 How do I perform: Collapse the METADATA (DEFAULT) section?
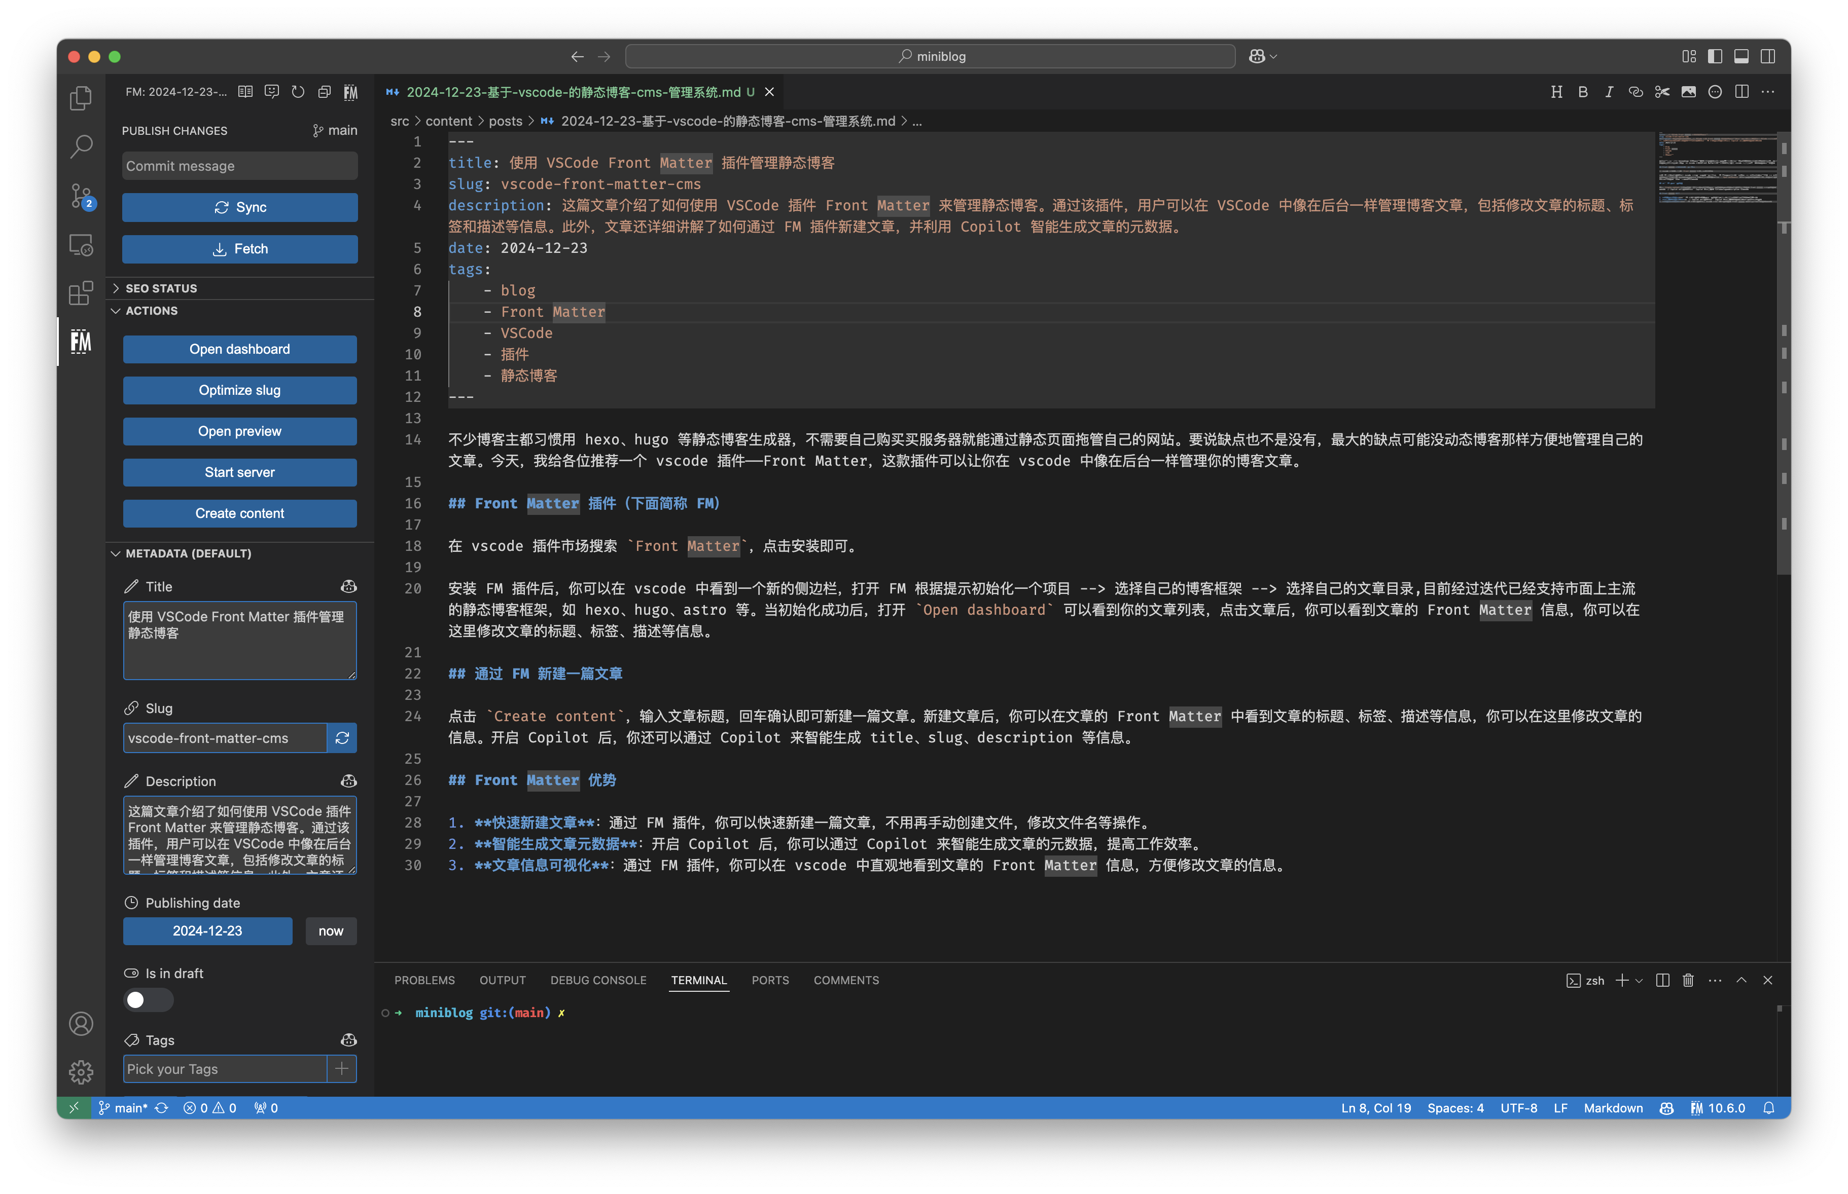(x=240, y=553)
